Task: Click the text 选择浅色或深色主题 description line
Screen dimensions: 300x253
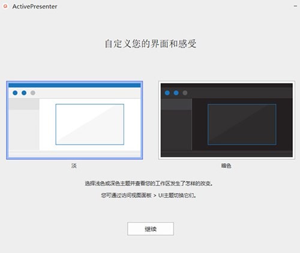Action: 148,183
